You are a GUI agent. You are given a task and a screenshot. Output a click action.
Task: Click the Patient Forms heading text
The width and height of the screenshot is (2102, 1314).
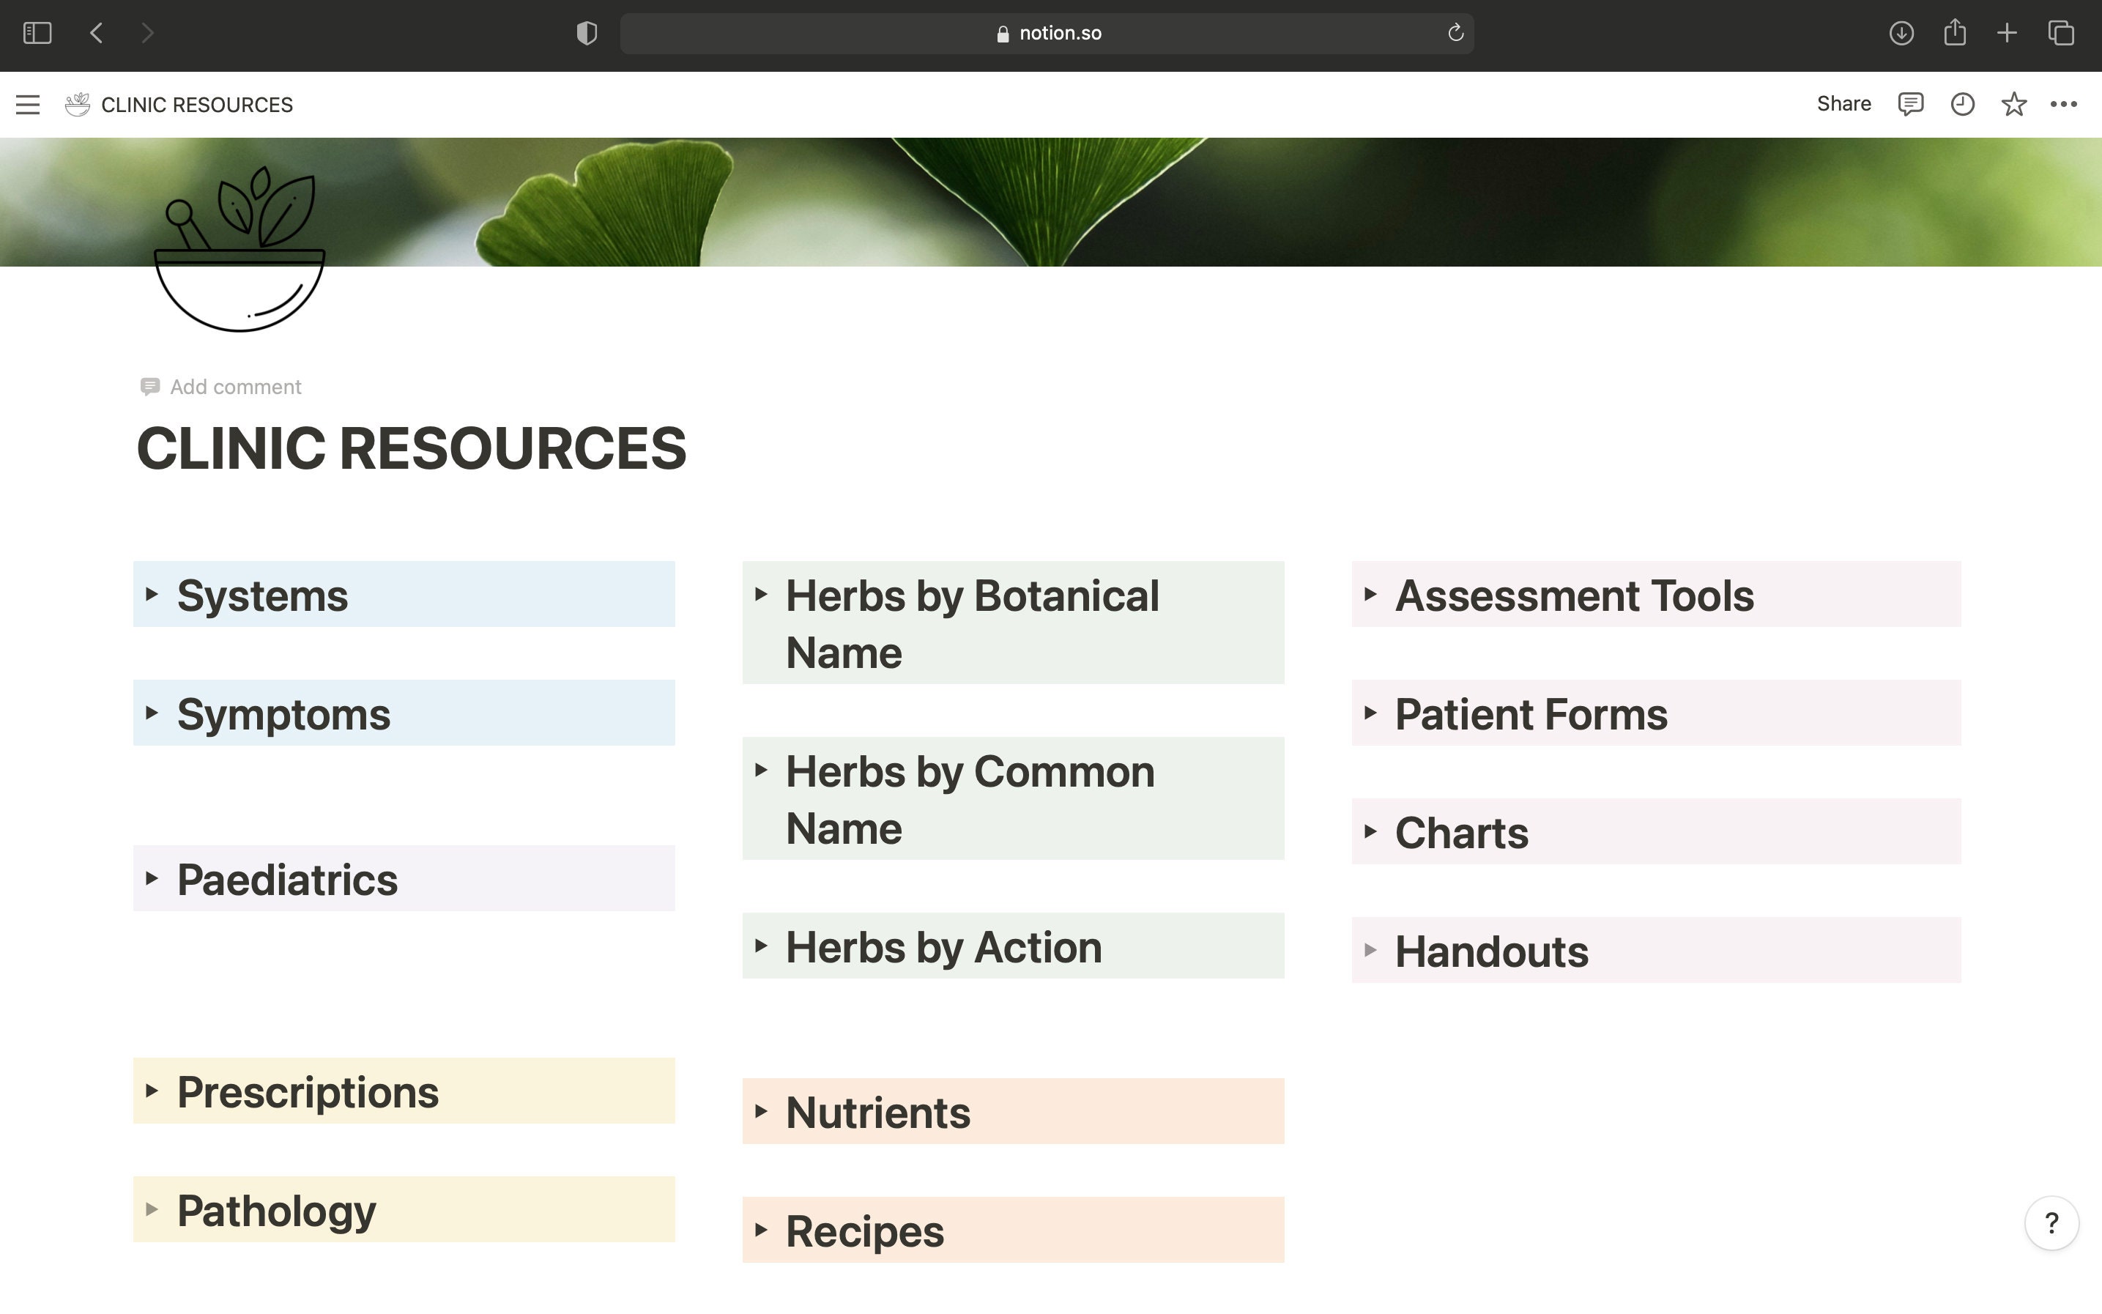pyautogui.click(x=1531, y=715)
